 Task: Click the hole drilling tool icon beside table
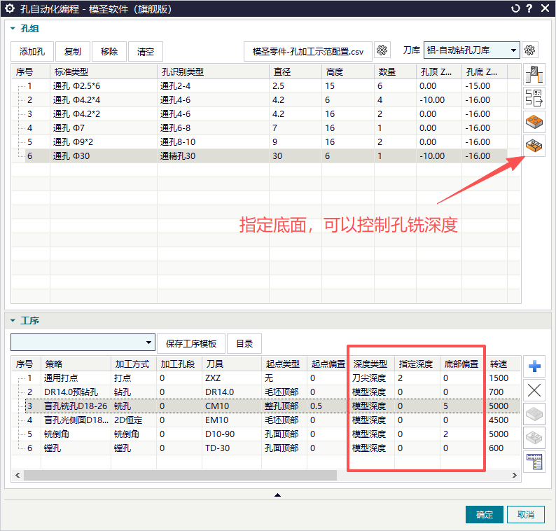tap(534, 75)
